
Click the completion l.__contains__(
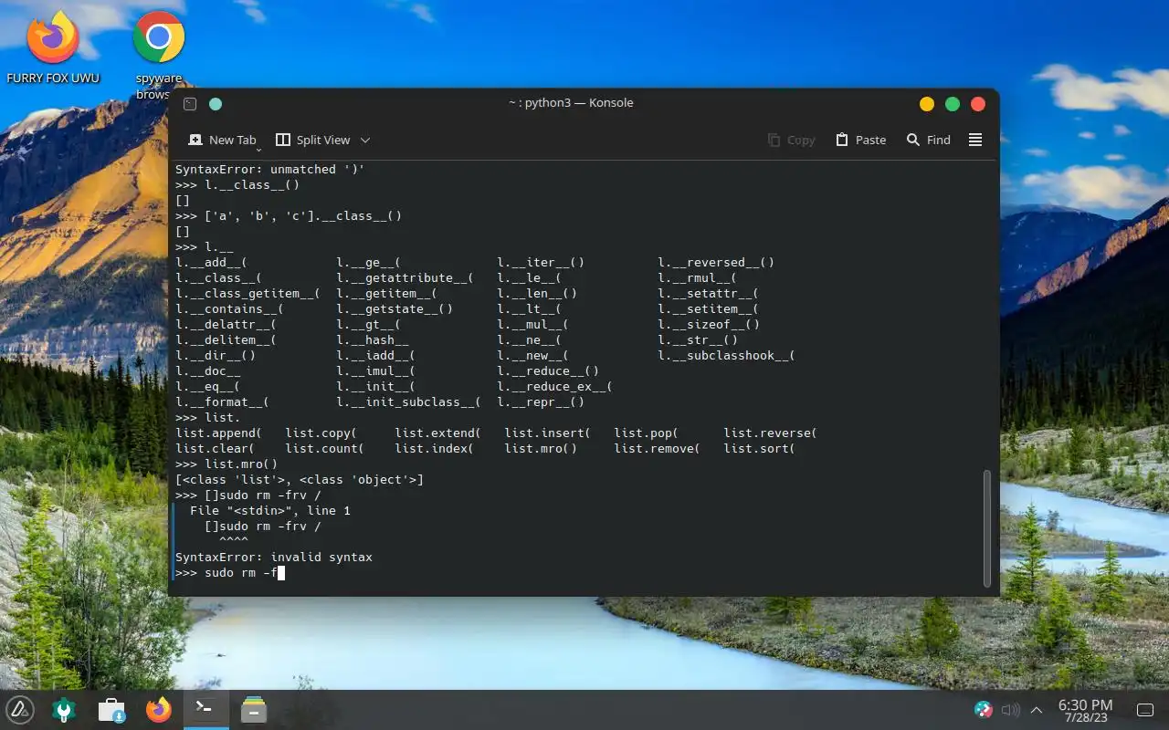click(230, 309)
